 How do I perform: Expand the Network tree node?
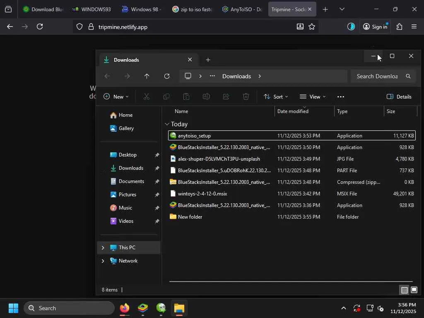(x=103, y=261)
